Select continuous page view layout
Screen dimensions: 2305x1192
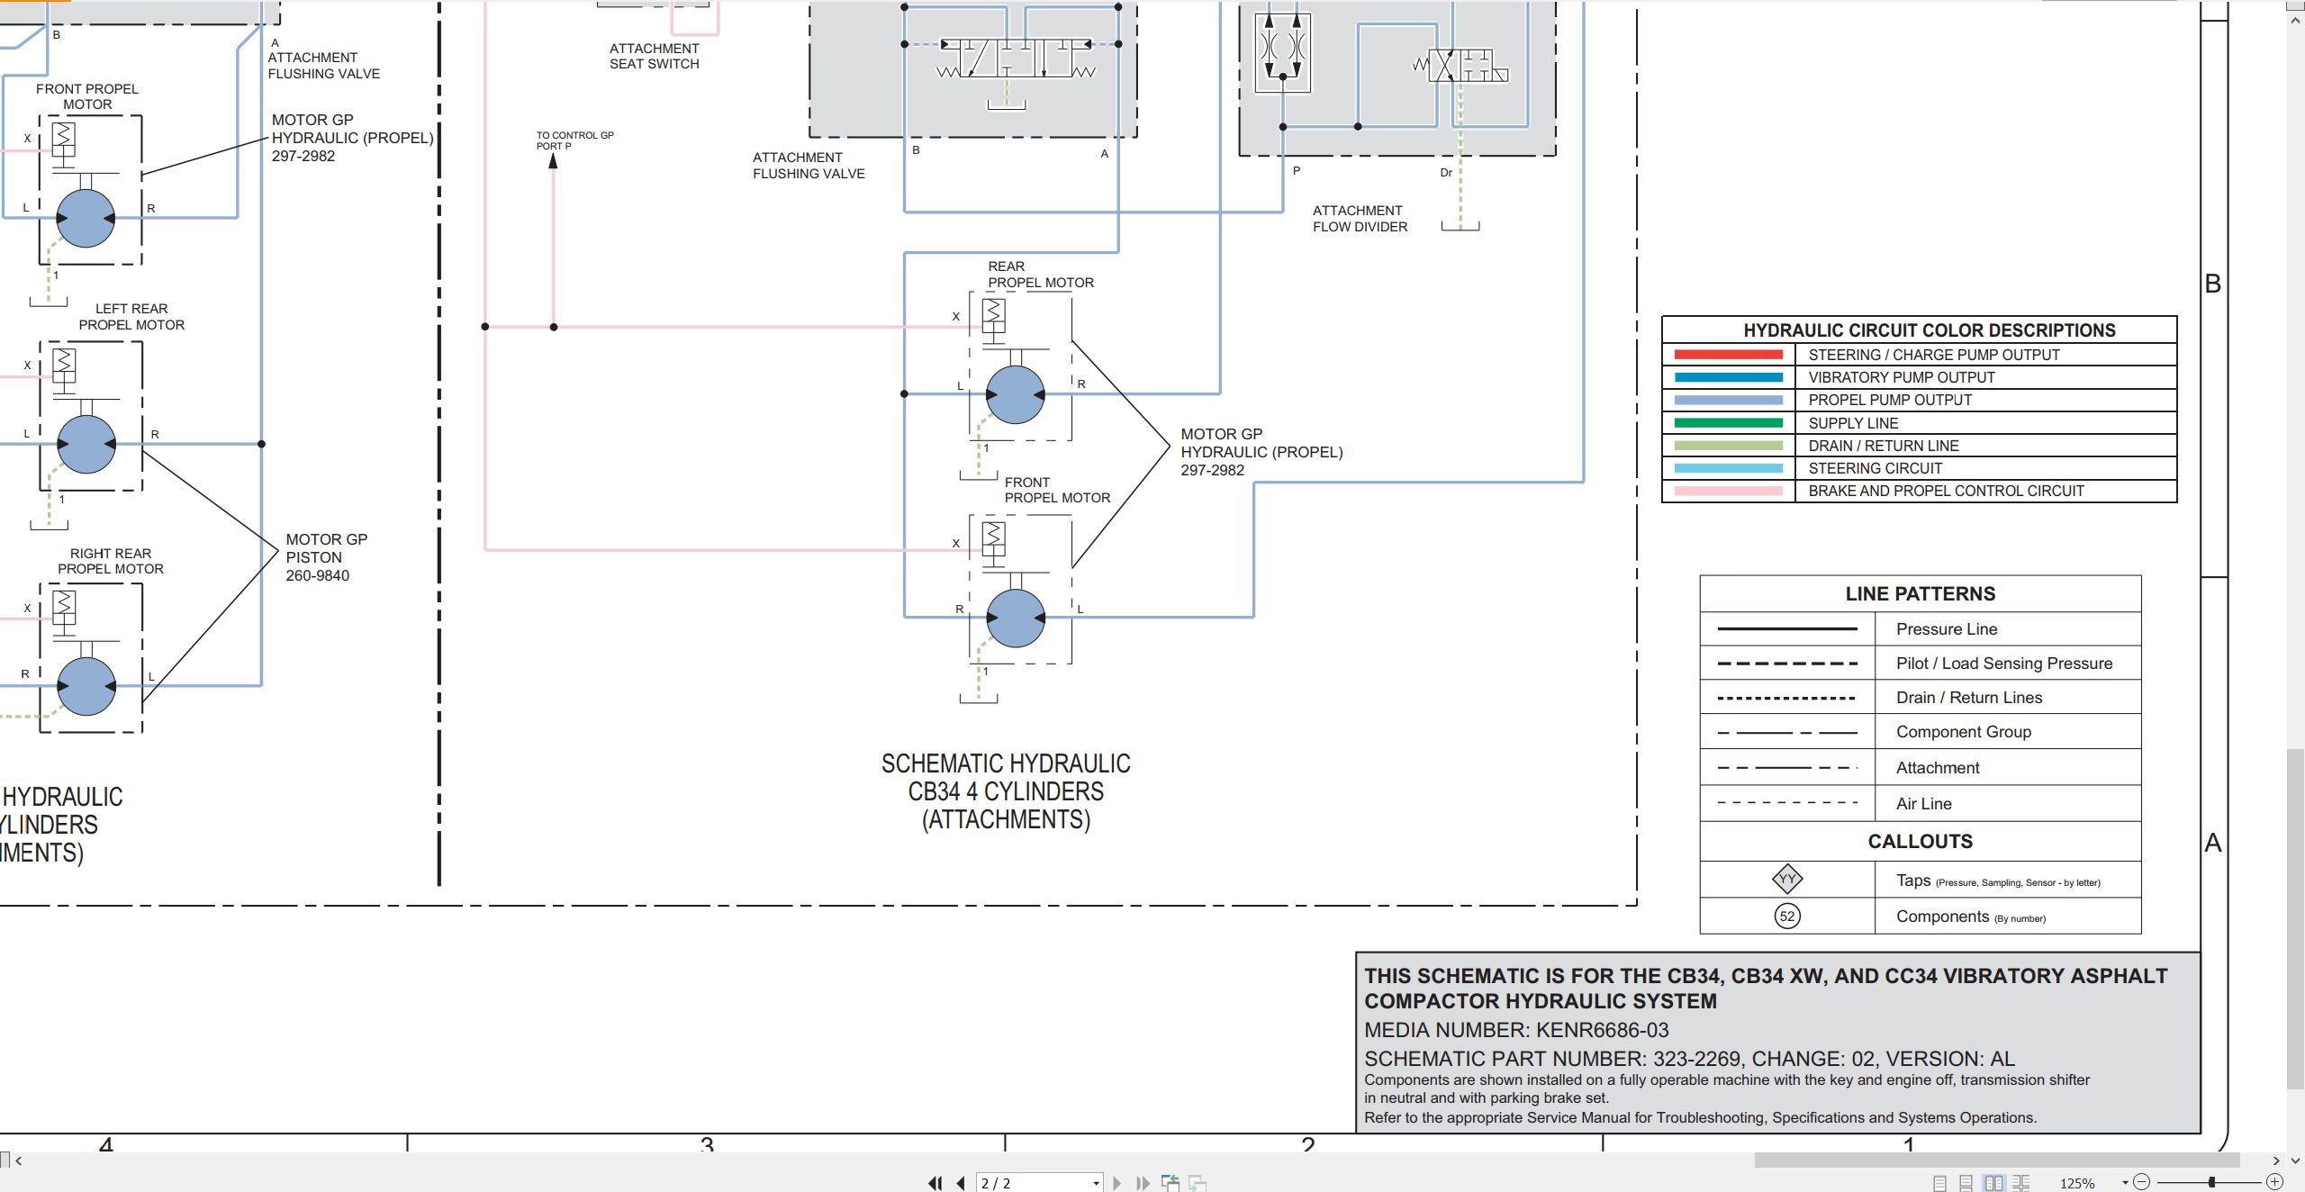tap(1966, 1183)
